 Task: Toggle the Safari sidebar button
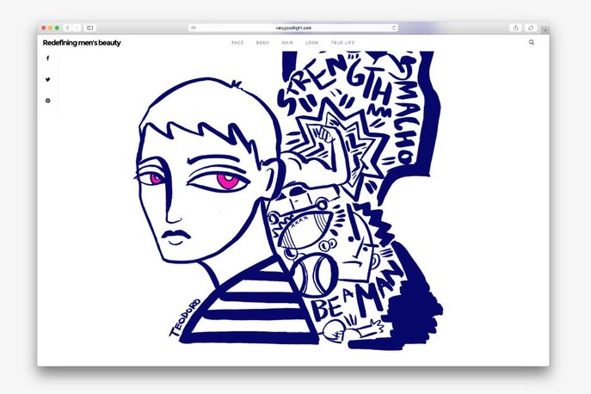coord(90,28)
